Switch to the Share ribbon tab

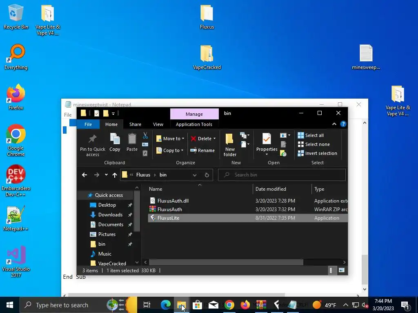pyautogui.click(x=136, y=124)
